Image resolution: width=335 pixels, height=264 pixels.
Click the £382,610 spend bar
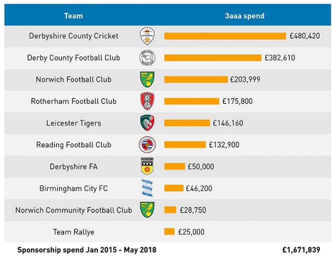(x=213, y=58)
